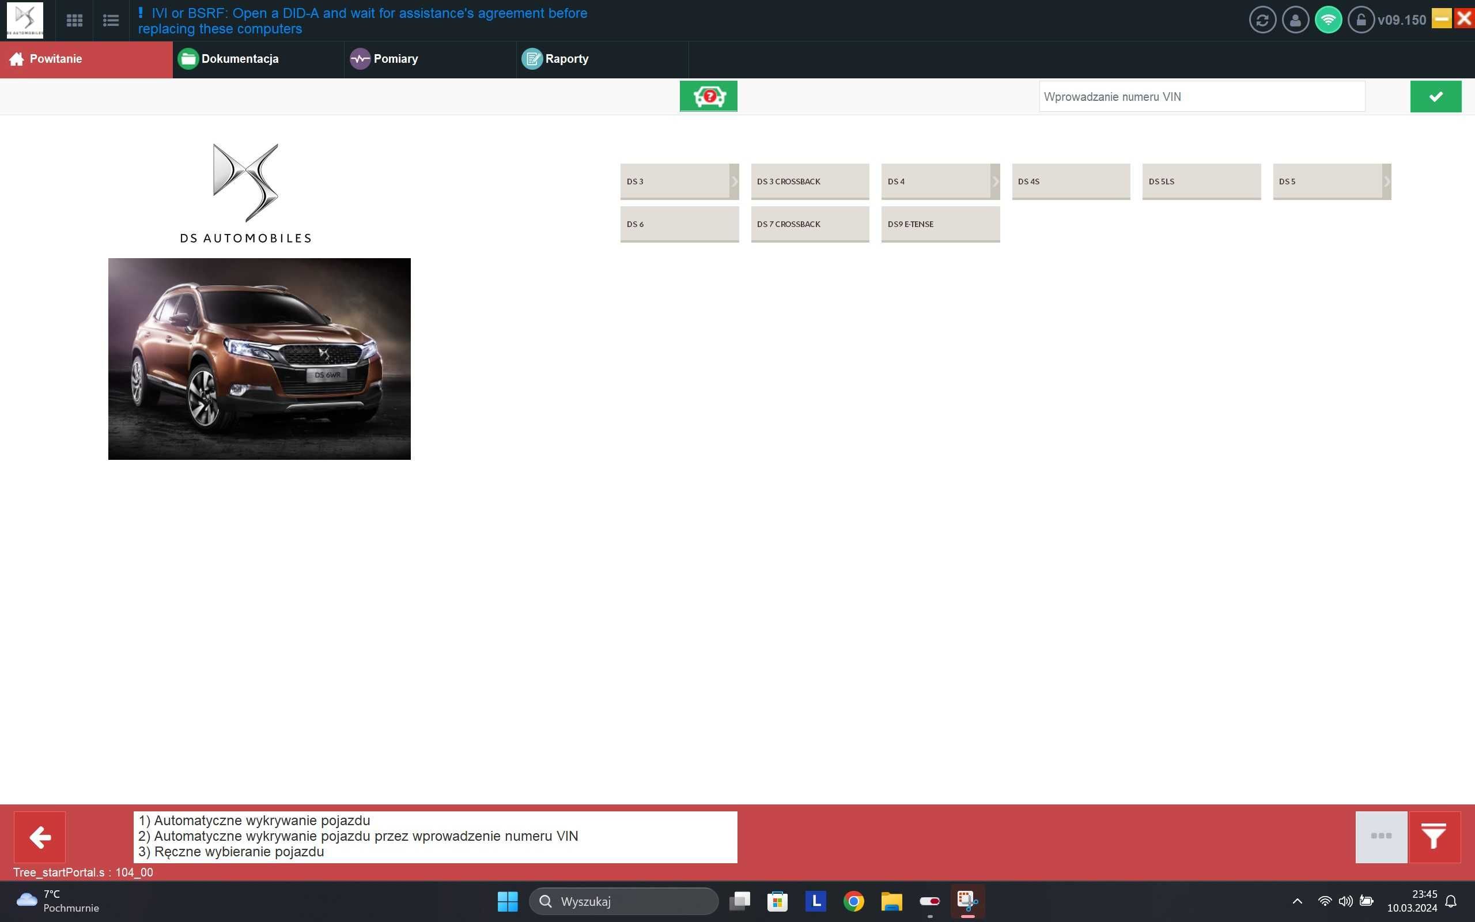Expand the DS 5 submenu arrow
Viewport: 1475px width, 922px height.
[x=1387, y=182]
